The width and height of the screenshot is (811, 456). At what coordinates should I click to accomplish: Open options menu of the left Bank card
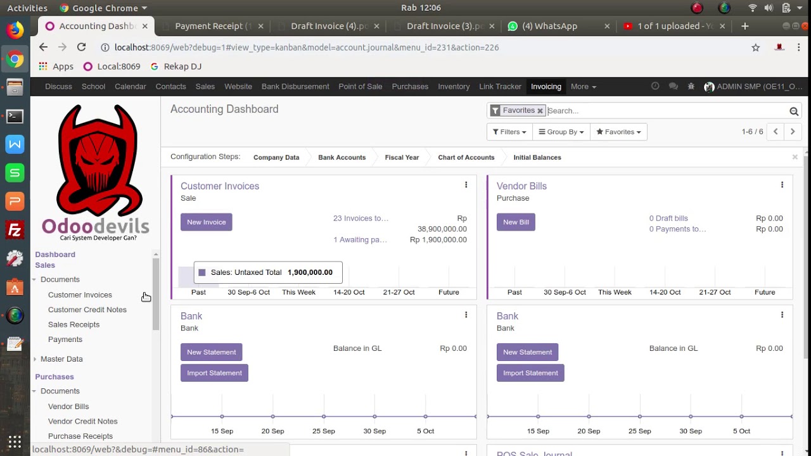(466, 315)
